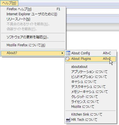Open about:about submenu entry
The image size is (119, 125).
(x=90, y=67)
